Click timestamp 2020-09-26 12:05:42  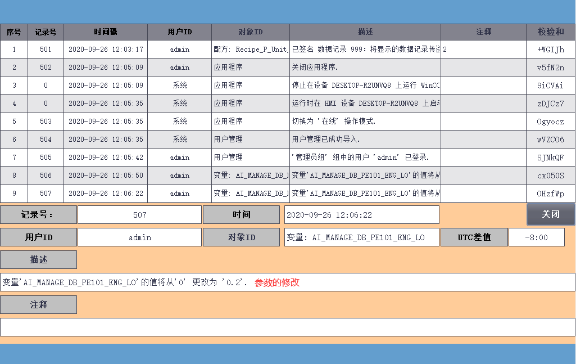tap(106, 158)
